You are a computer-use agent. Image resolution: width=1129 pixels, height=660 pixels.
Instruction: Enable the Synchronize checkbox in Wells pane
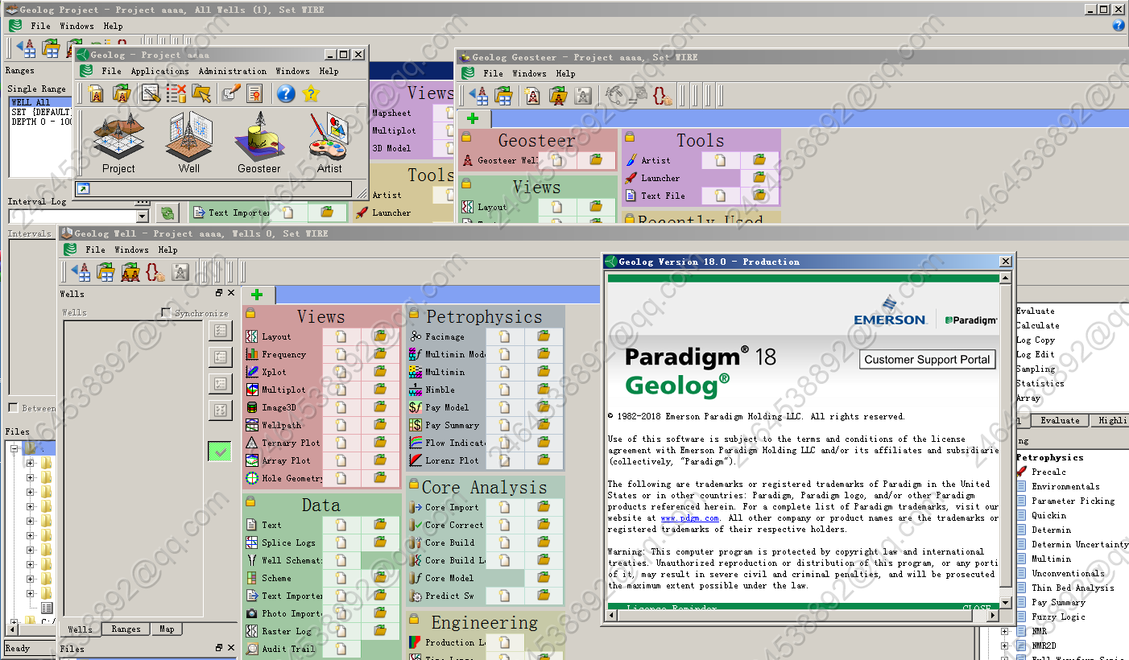166,312
